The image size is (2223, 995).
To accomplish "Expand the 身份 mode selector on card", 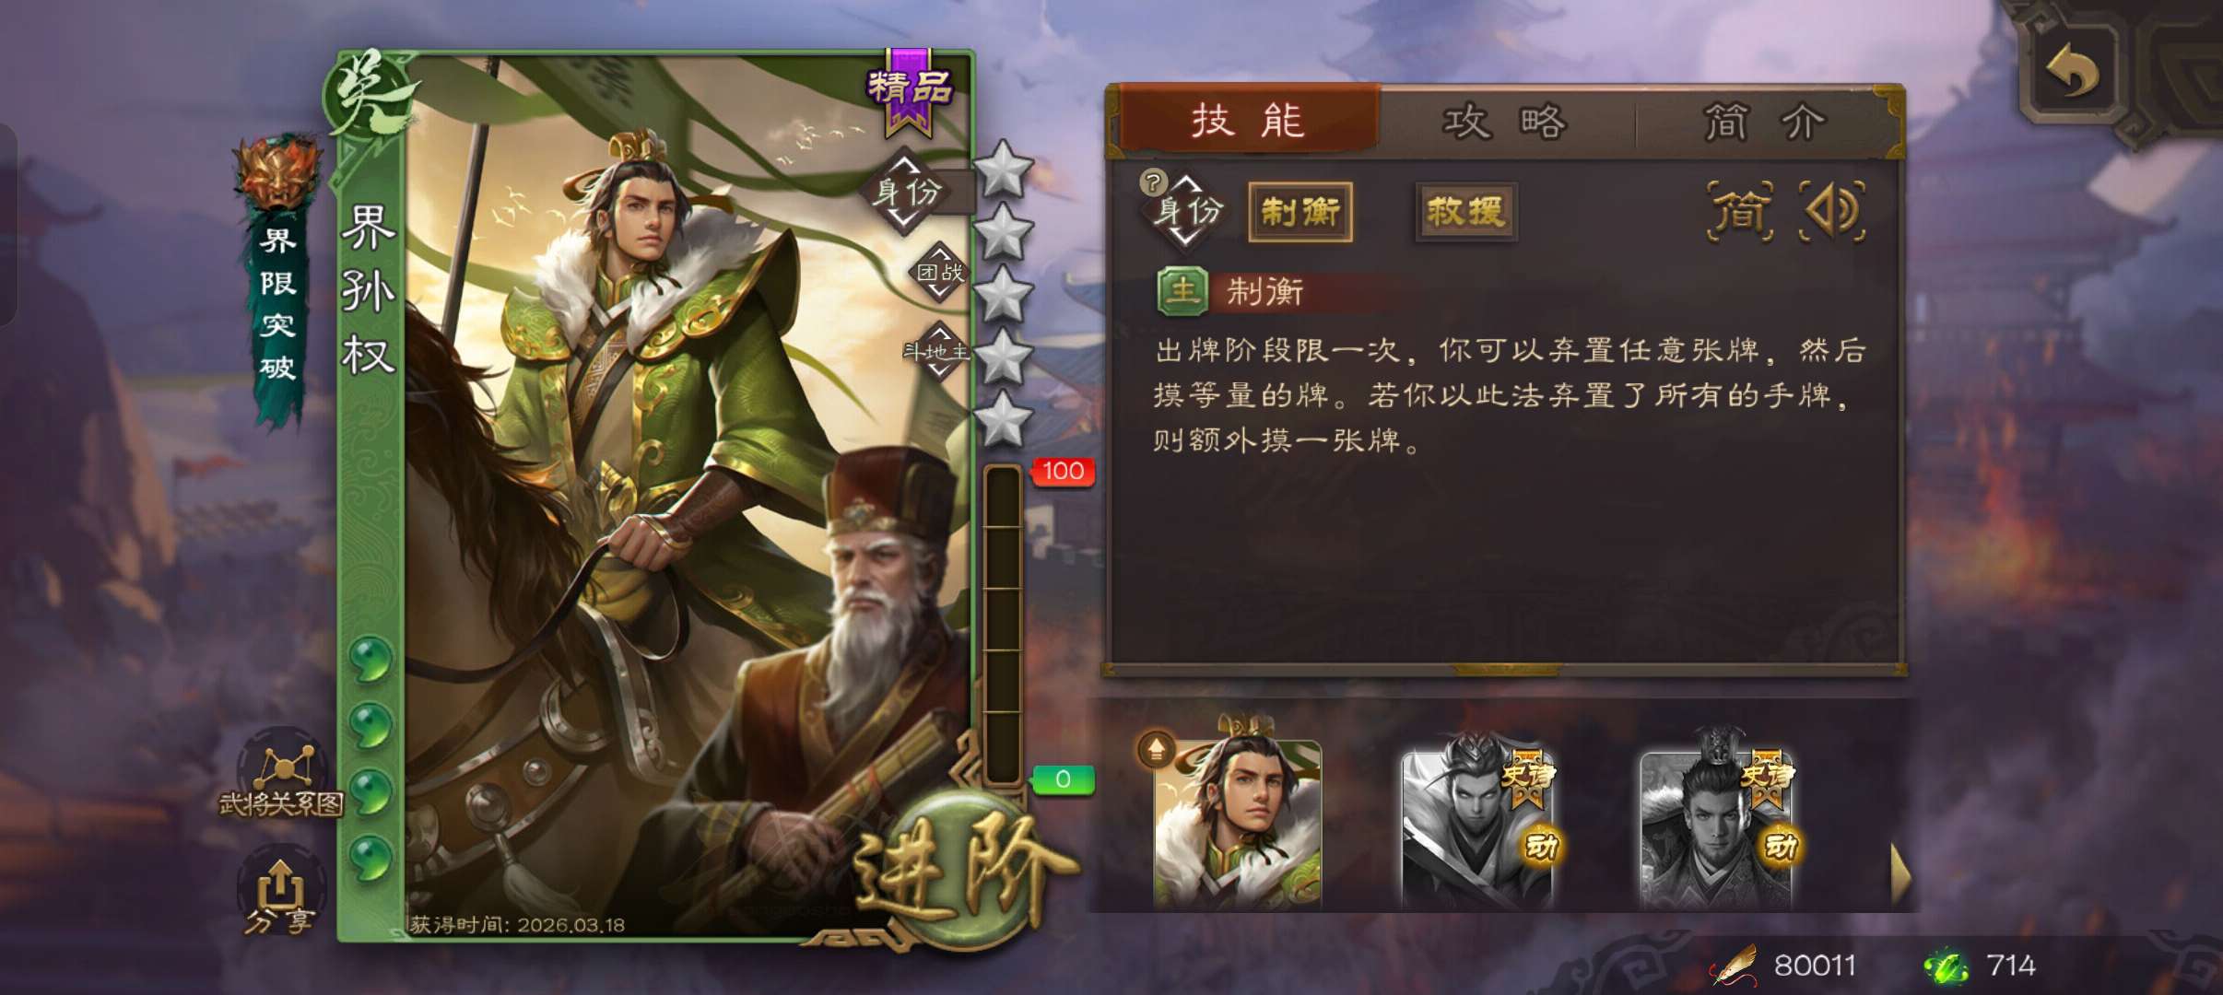I will point(907,192).
